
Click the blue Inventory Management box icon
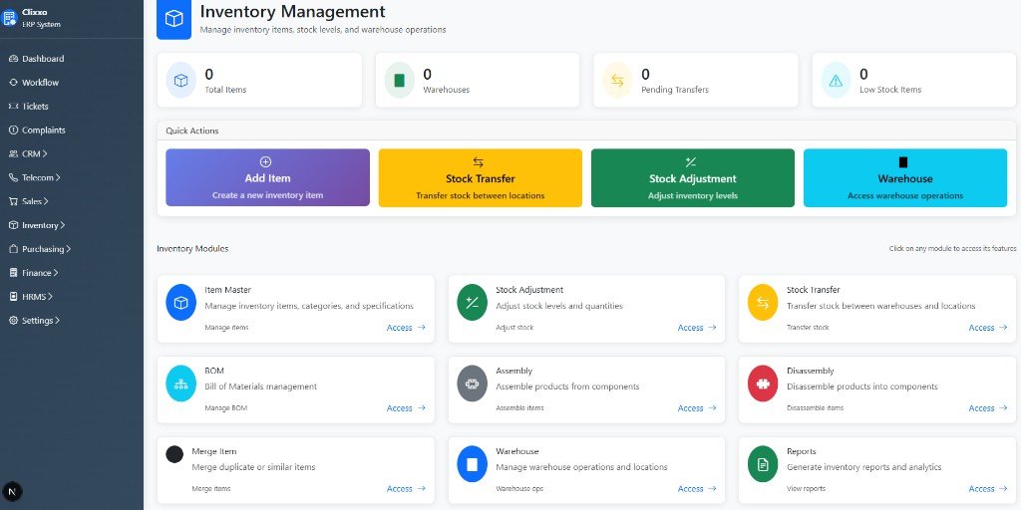coord(173,19)
